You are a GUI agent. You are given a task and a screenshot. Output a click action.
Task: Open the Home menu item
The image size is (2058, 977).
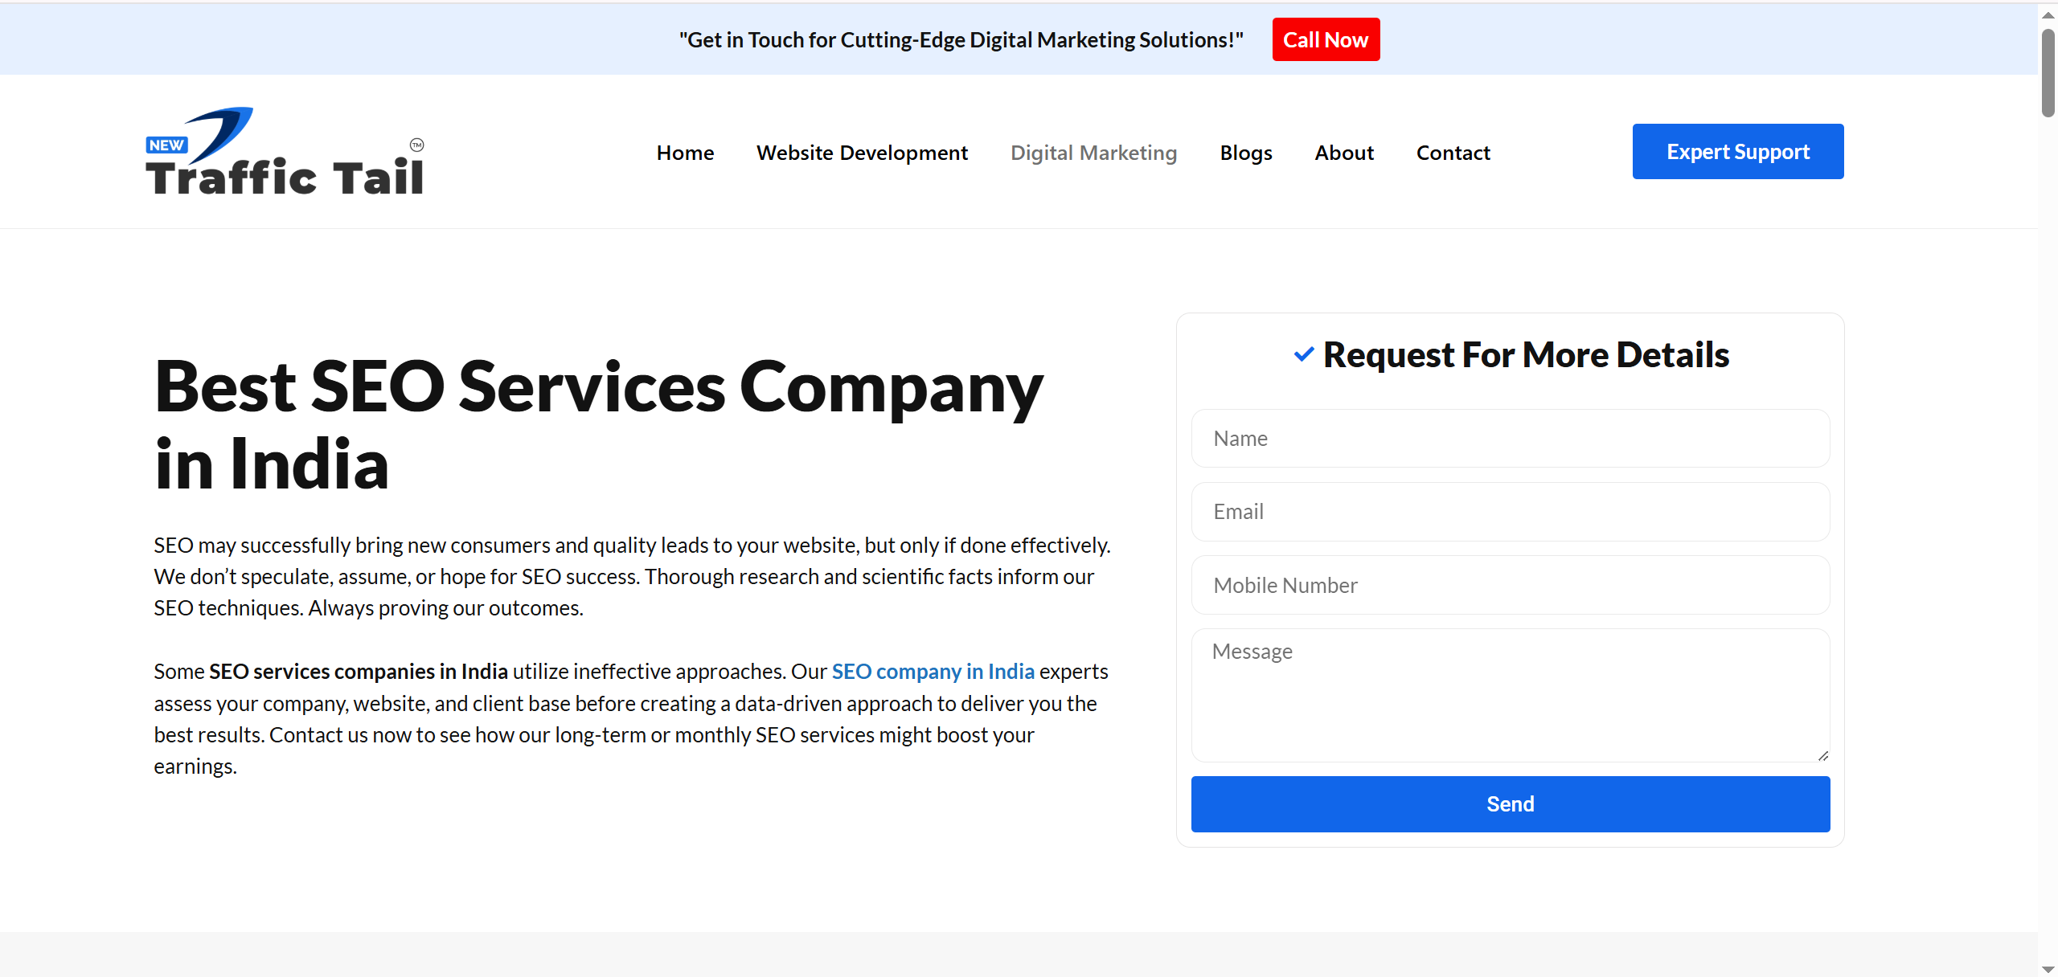click(684, 152)
